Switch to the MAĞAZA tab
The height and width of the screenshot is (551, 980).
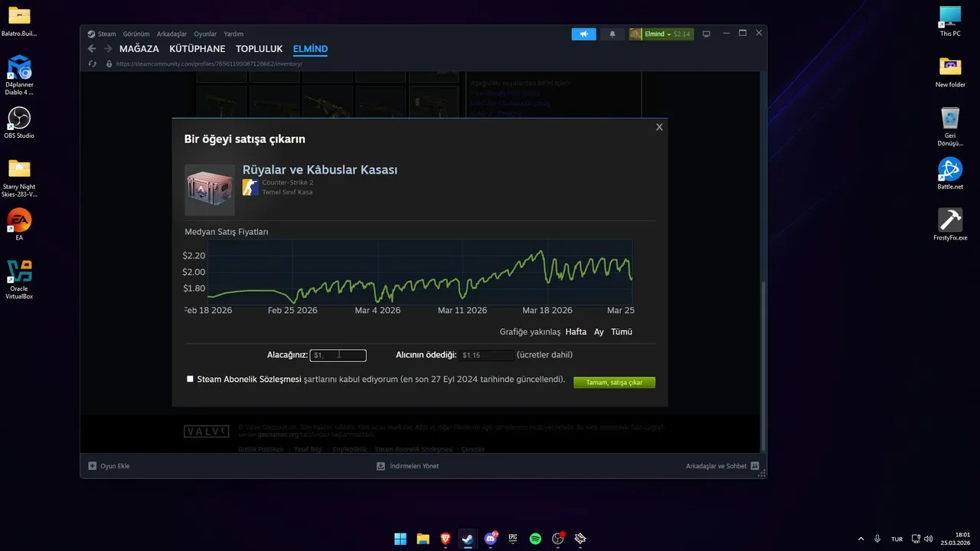tap(139, 49)
